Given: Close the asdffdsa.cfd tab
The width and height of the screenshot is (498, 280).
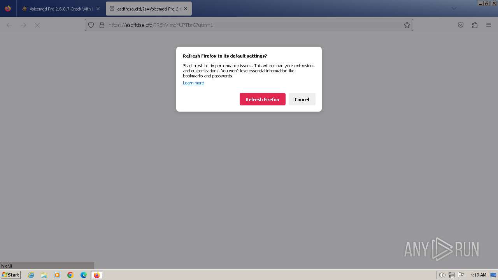Looking at the screenshot, I should tap(186, 9).
